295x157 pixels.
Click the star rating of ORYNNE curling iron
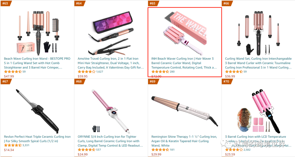[x=87, y=150]
